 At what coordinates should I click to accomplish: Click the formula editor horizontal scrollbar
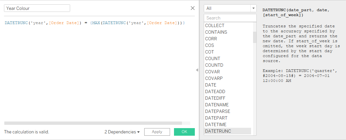(x=93, y=123)
